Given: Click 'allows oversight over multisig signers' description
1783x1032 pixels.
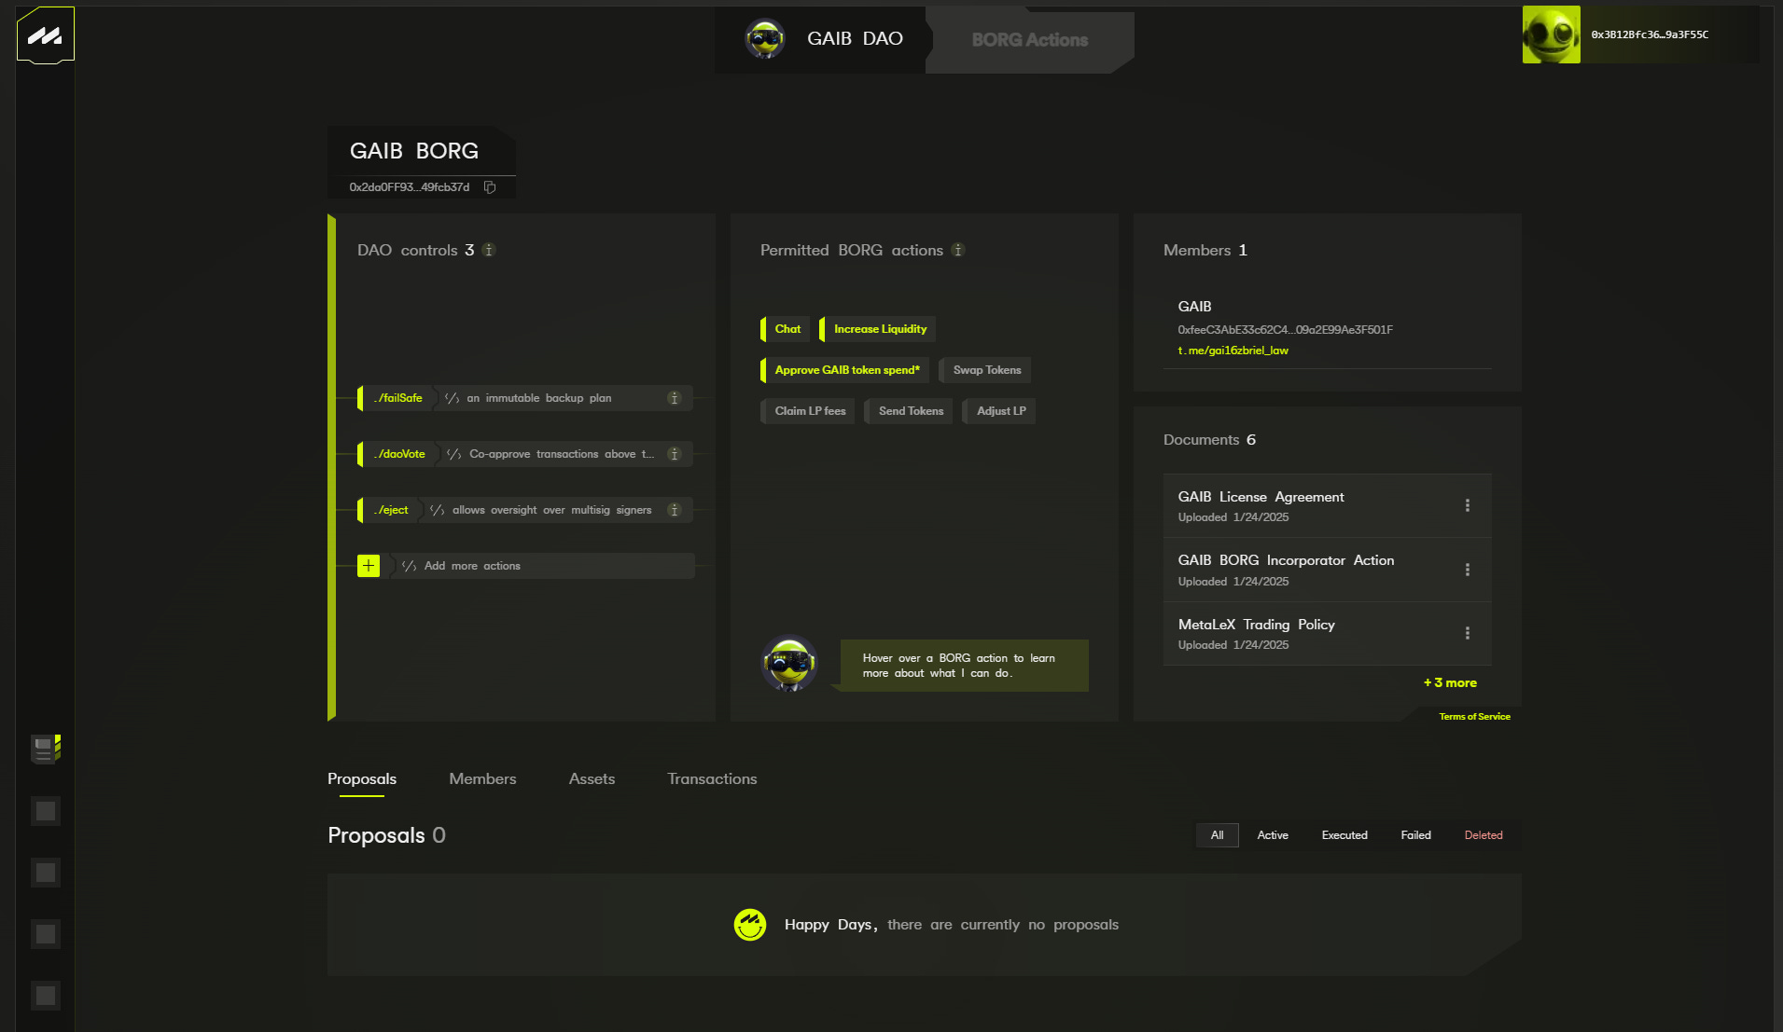Looking at the screenshot, I should [x=552, y=510].
